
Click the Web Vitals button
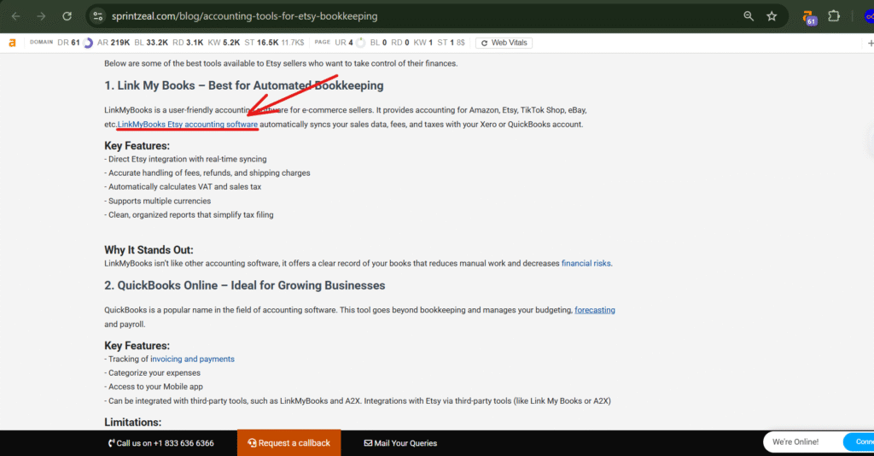point(504,42)
